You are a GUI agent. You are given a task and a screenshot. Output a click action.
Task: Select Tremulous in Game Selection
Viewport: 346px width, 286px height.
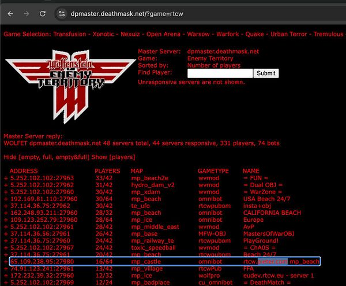[x=328, y=34]
